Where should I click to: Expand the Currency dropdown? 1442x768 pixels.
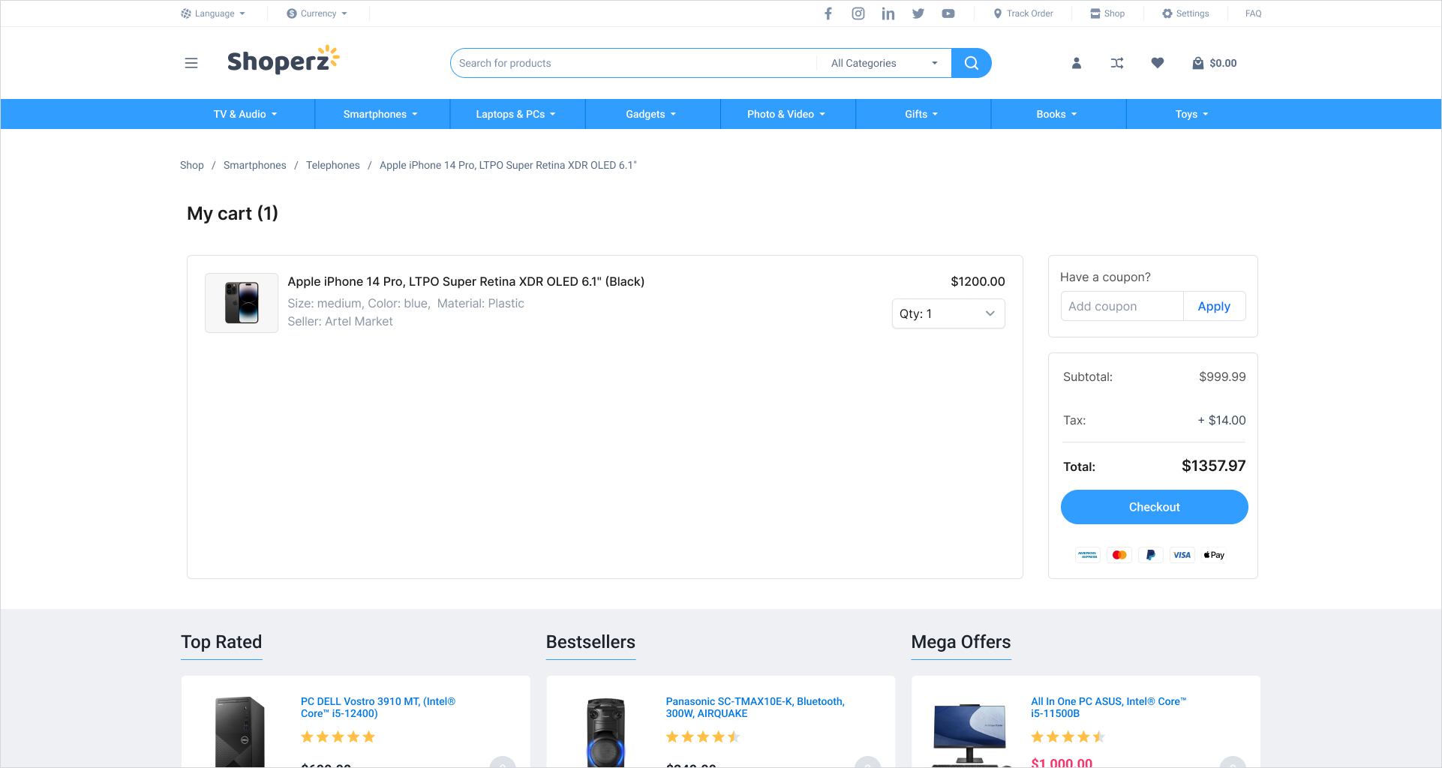click(317, 13)
